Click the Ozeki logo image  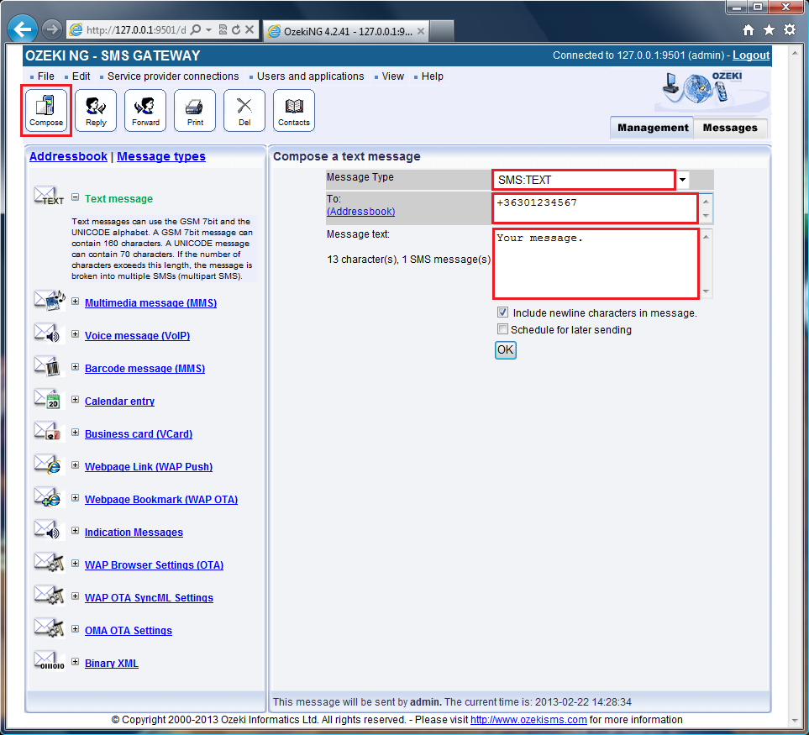[712, 92]
